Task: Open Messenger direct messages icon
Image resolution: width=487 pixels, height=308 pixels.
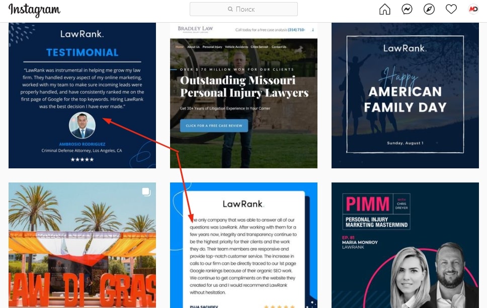Action: pyautogui.click(x=407, y=9)
